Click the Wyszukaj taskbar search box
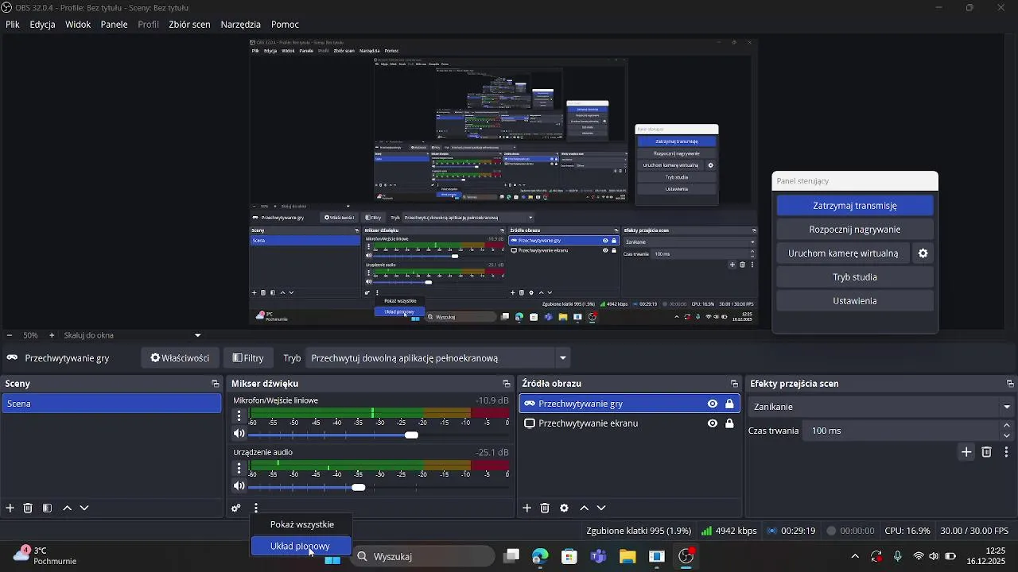 click(x=425, y=557)
